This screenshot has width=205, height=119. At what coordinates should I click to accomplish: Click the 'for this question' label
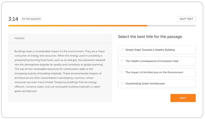tap(31, 19)
